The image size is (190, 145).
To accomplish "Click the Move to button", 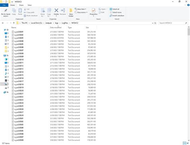I will (42, 12).
